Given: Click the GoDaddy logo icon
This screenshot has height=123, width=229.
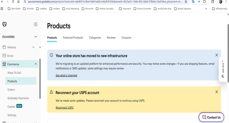Looking at the screenshot, I should (x=4, y=24).
